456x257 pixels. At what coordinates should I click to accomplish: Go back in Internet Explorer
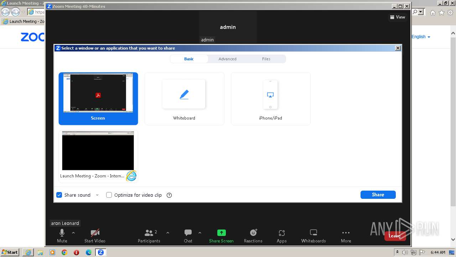click(x=6, y=12)
